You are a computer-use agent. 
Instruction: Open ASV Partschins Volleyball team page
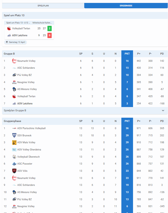31,128
